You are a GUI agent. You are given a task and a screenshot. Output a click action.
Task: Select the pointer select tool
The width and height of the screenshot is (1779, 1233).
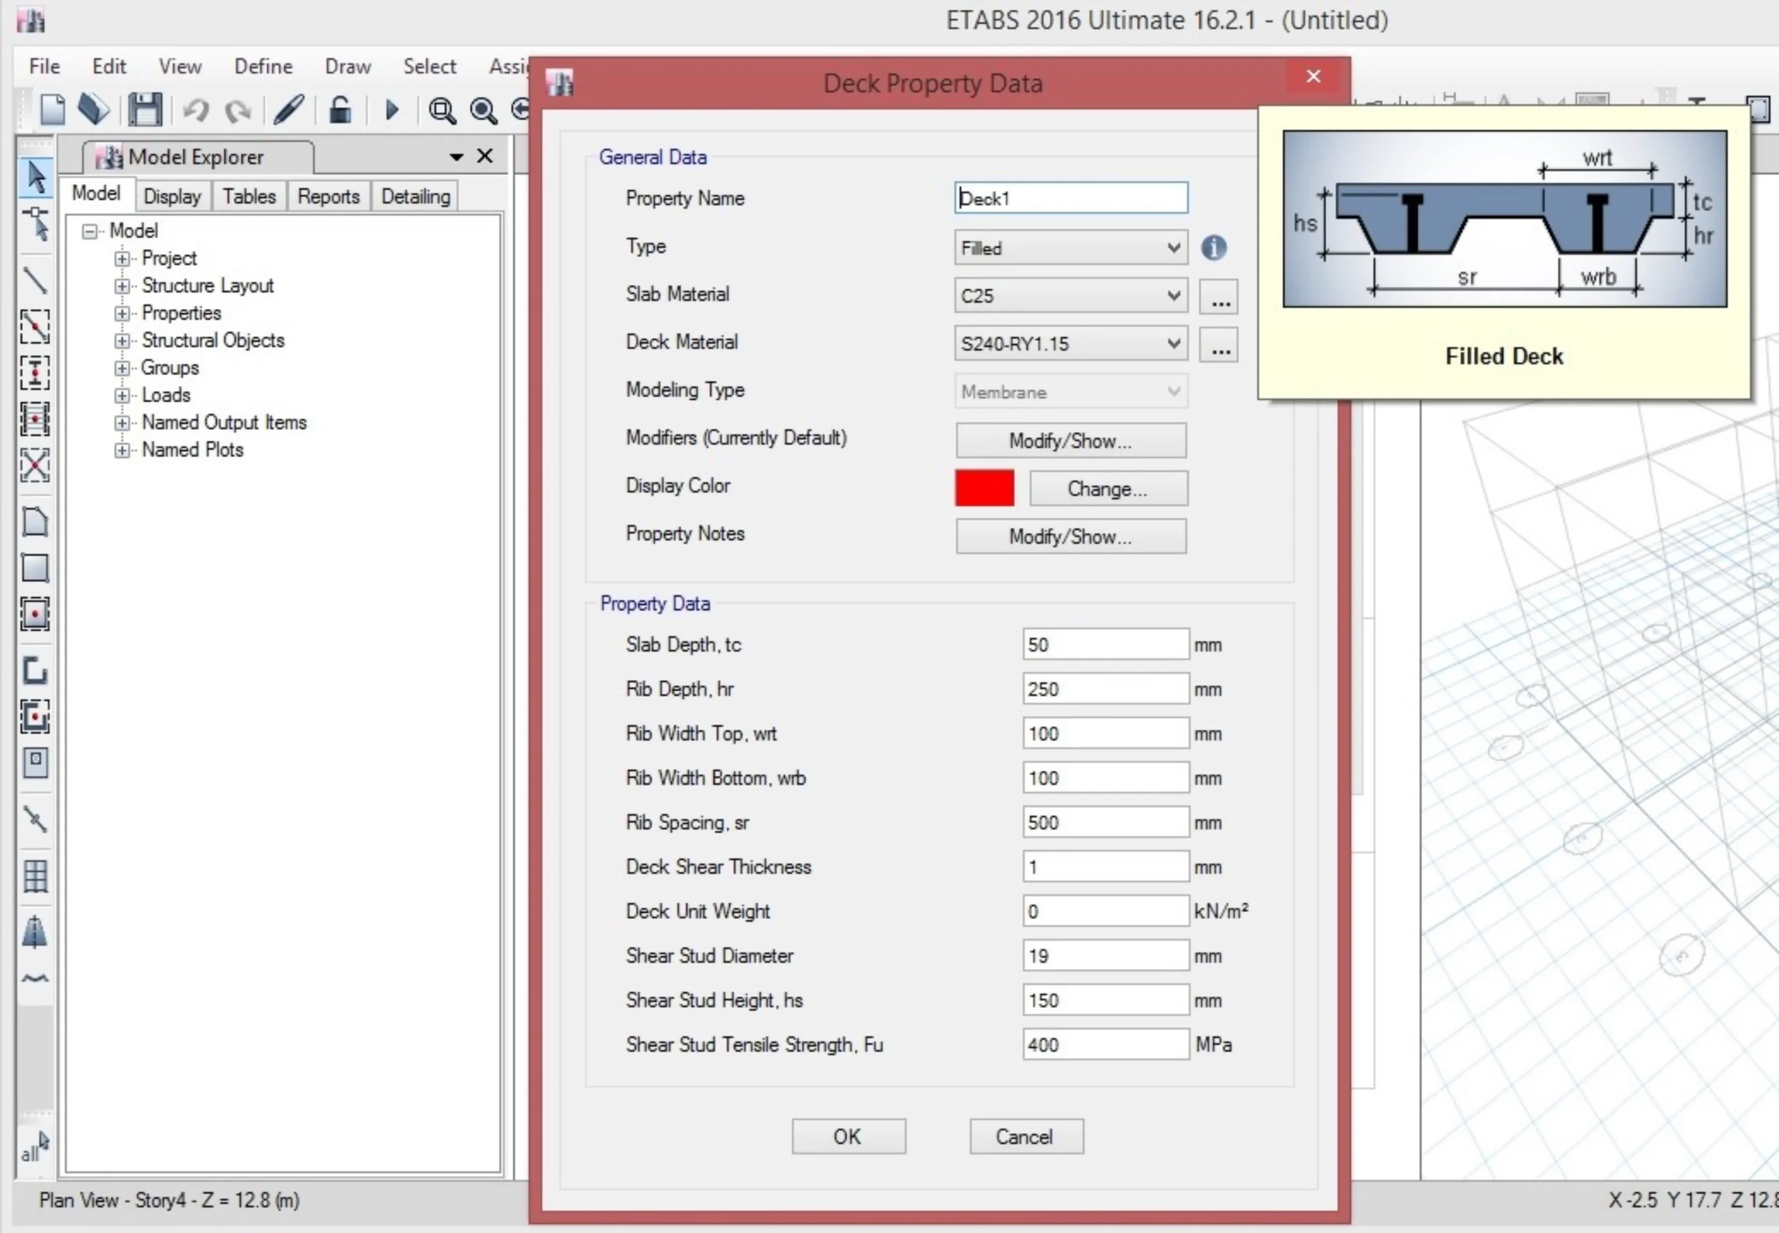(35, 177)
